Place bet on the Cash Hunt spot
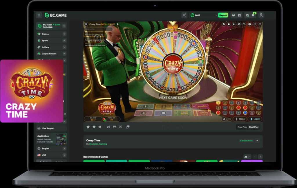 coord(183,113)
